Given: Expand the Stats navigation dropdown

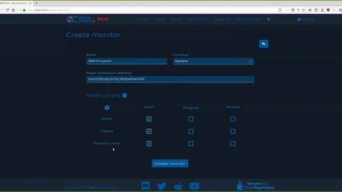Looking at the screenshot, I should pyautogui.click(x=143, y=19).
